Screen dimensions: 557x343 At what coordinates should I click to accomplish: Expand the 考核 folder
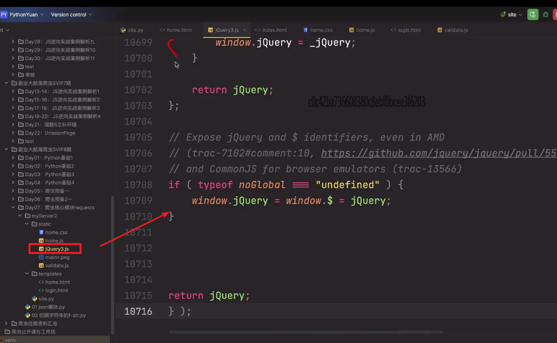click(x=13, y=74)
